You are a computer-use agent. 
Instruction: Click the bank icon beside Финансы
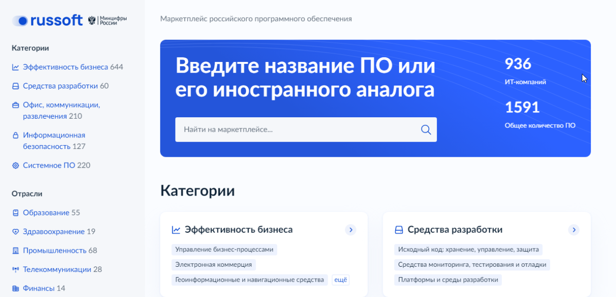(15, 289)
